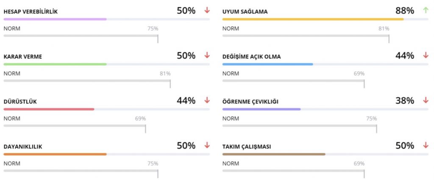434x186 pixels.
Task: Click the red down arrow beside HESAP VEREBİLİRLİK
Action: point(207,10)
